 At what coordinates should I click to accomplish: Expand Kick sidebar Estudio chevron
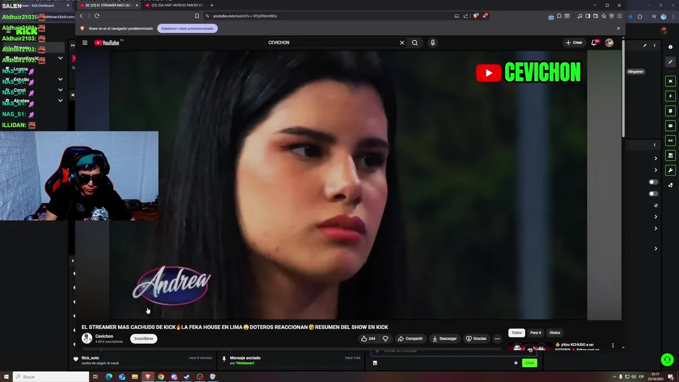[x=60, y=79]
